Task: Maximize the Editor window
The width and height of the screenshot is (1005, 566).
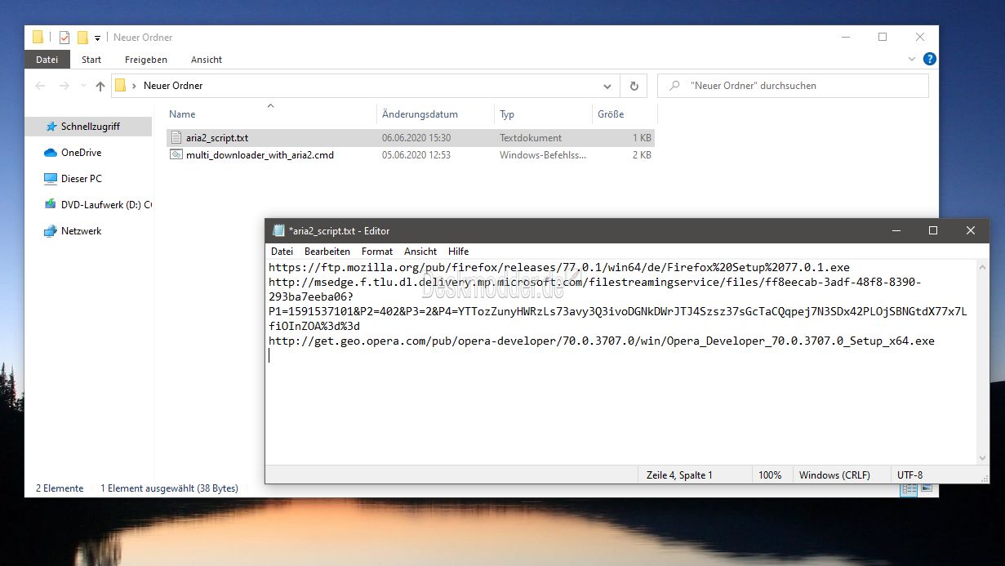Action: click(933, 231)
